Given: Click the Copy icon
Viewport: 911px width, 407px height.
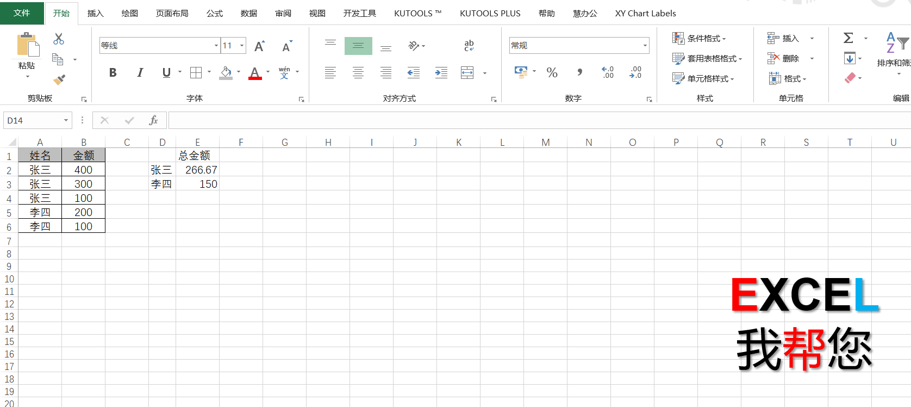Looking at the screenshot, I should pos(58,59).
